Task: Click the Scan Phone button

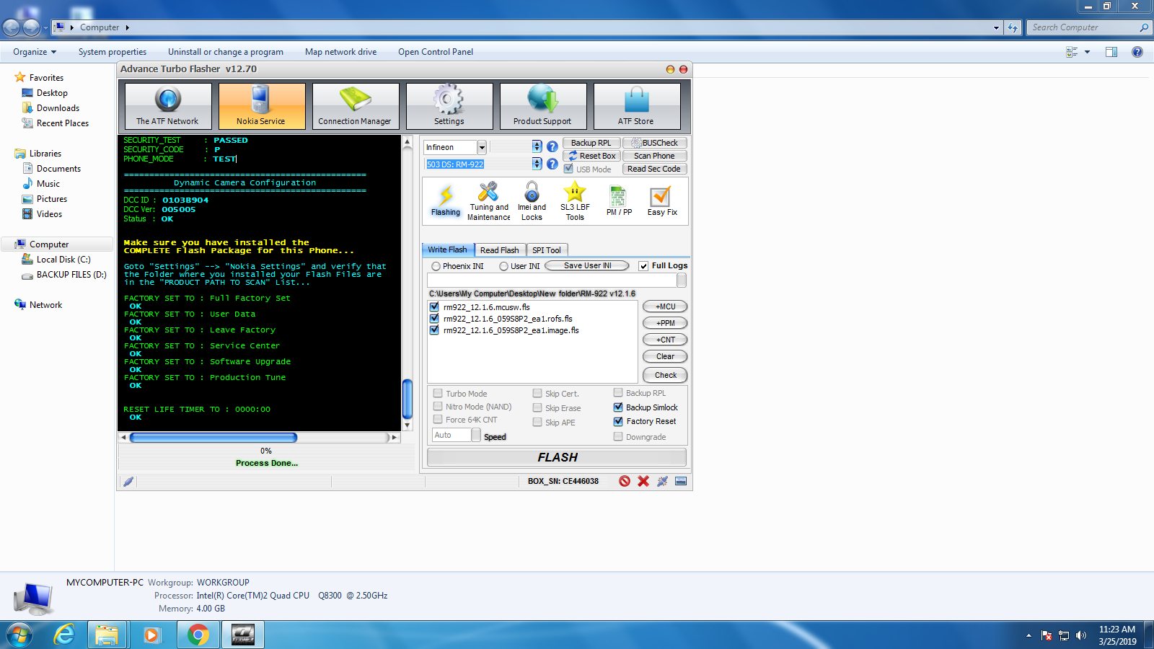Action: tap(654, 156)
